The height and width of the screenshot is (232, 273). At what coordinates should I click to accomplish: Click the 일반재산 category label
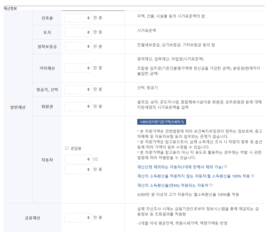[18, 107]
